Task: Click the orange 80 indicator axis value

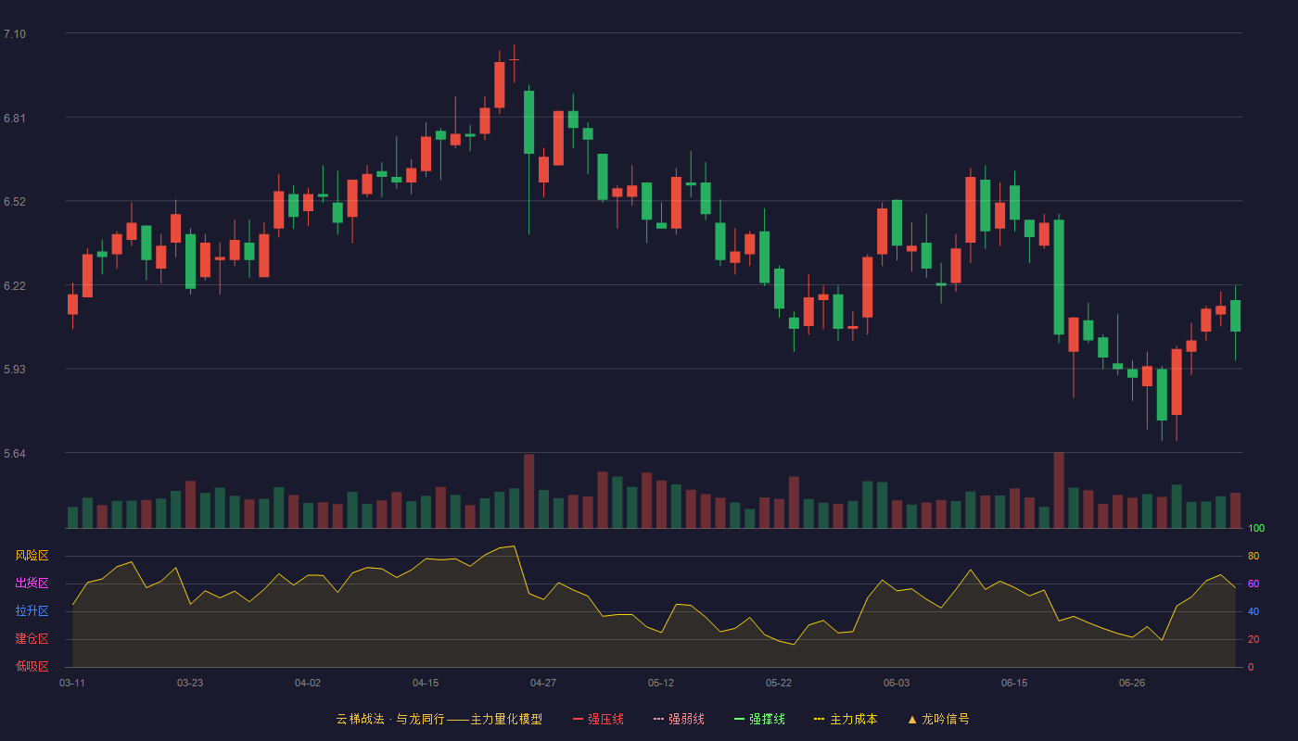Action: 1253,556
